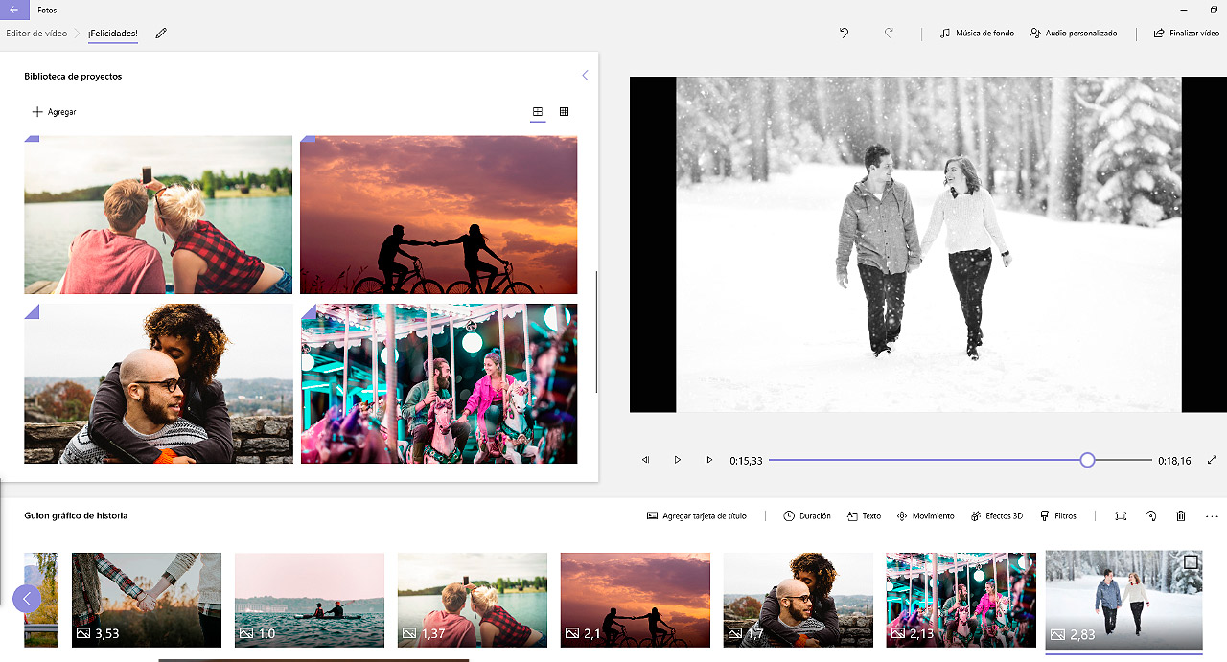
Task: Switch the project library to grid view
Action: click(564, 111)
